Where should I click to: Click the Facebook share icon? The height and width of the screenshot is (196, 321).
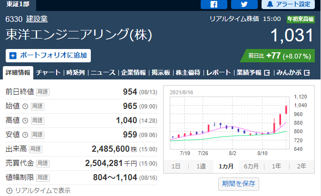click(214, 4)
